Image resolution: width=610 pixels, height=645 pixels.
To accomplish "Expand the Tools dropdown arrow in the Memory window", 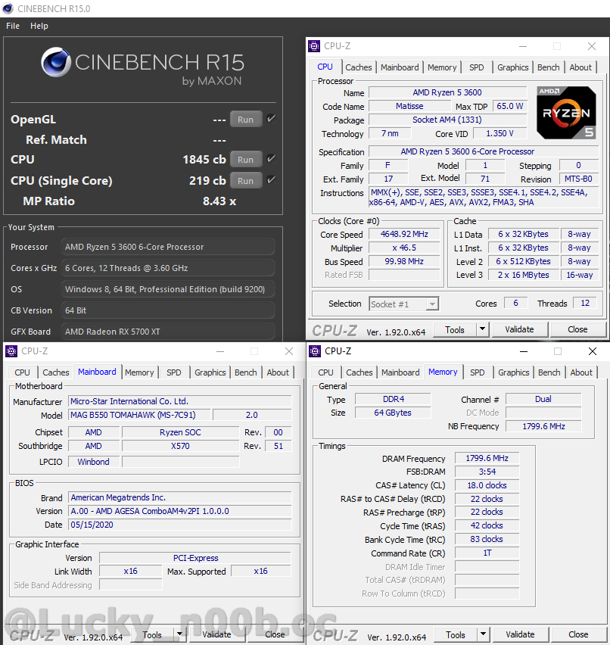I will [483, 634].
